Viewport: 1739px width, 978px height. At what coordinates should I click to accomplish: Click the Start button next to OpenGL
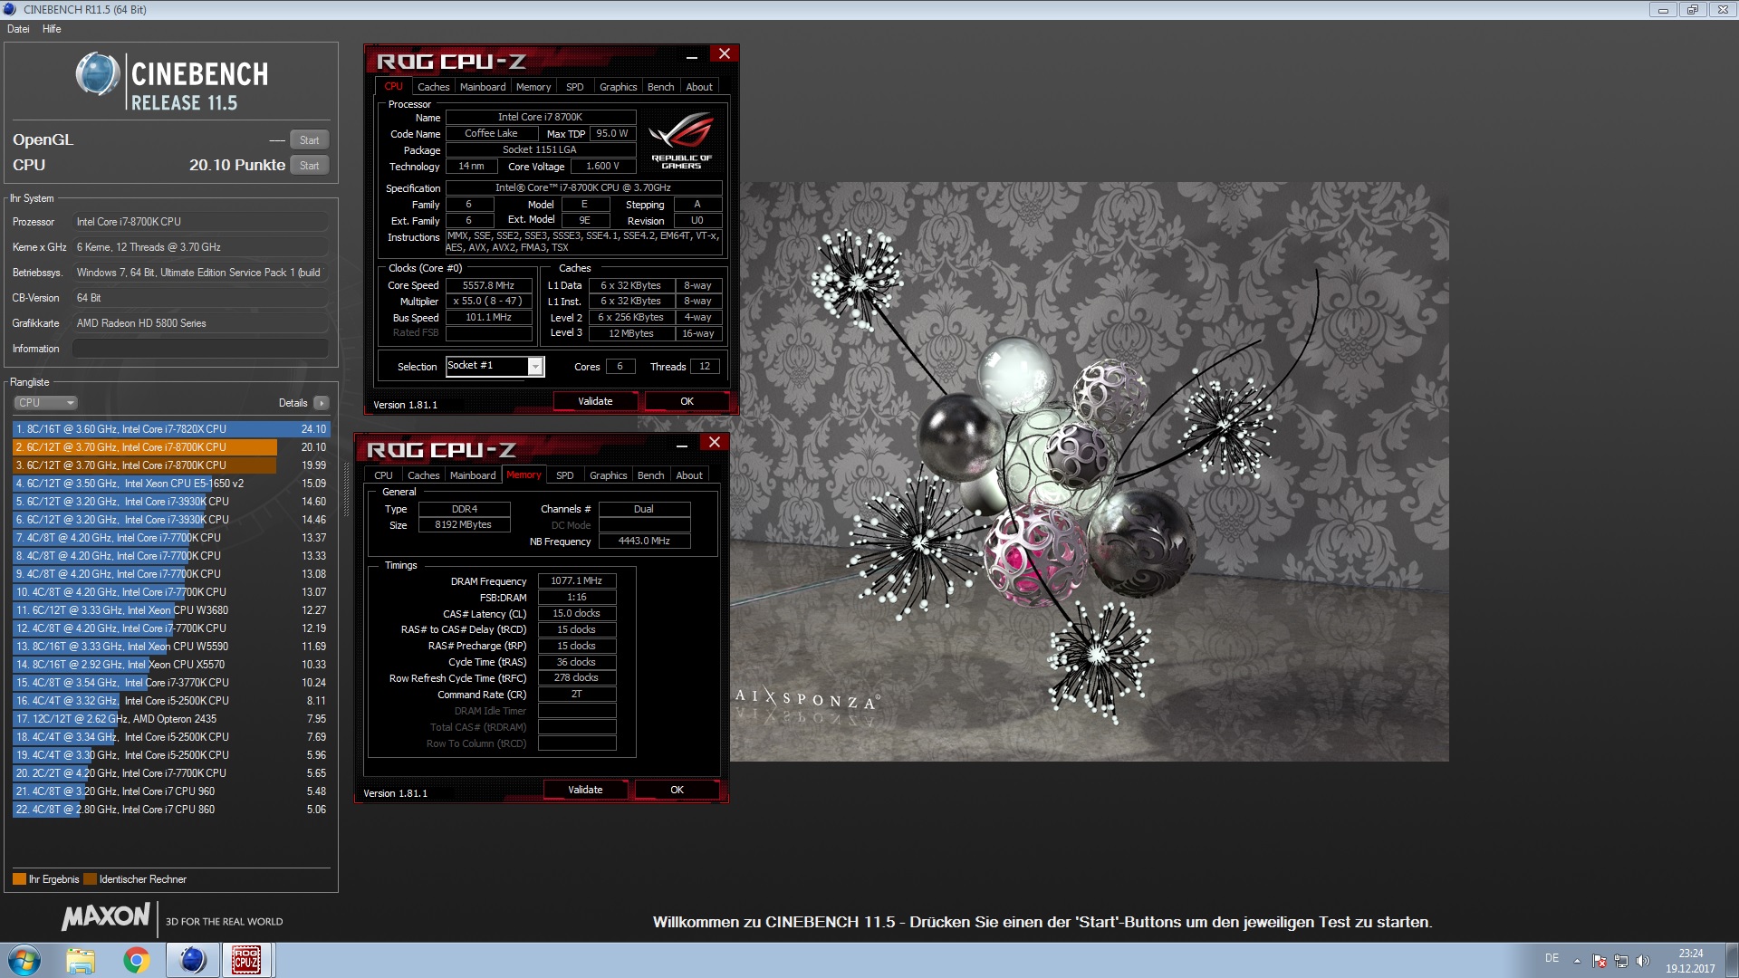(x=309, y=139)
